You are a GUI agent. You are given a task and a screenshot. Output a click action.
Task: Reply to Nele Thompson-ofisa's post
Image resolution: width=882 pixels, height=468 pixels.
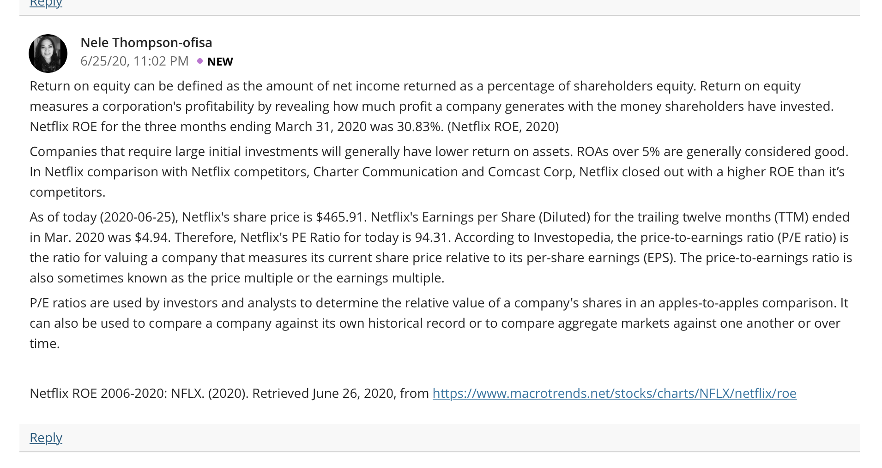[46, 438]
